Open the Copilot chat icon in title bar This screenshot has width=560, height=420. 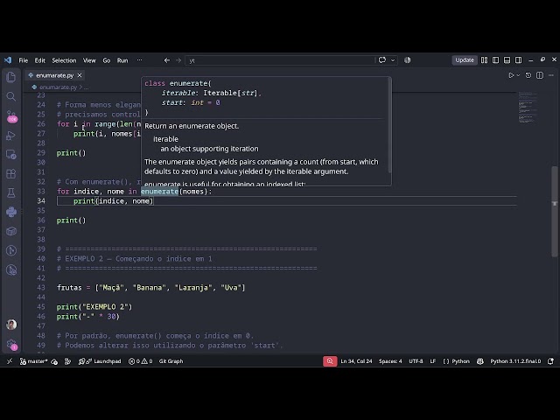382,60
